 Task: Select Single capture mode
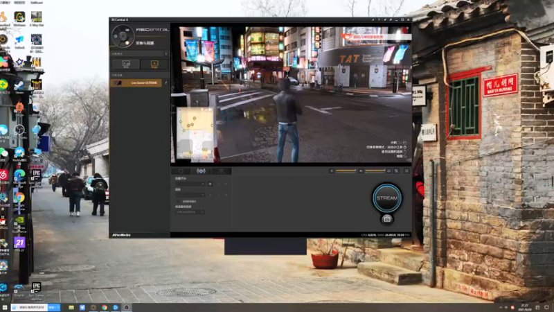154,64
